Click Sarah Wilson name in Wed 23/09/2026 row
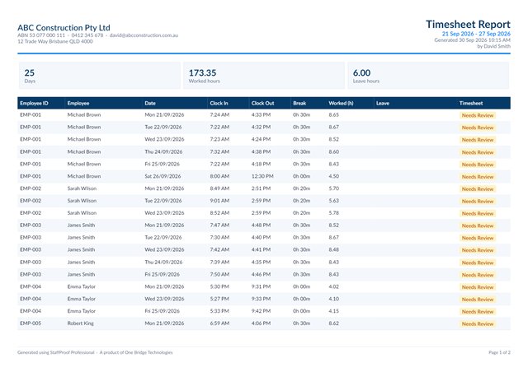Viewport: 528px width, 372px height. click(x=82, y=212)
